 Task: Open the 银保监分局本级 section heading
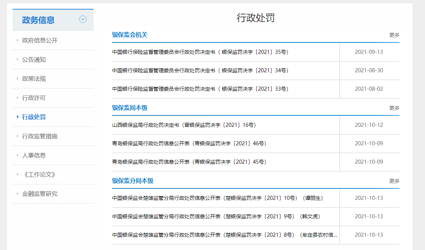(133, 181)
